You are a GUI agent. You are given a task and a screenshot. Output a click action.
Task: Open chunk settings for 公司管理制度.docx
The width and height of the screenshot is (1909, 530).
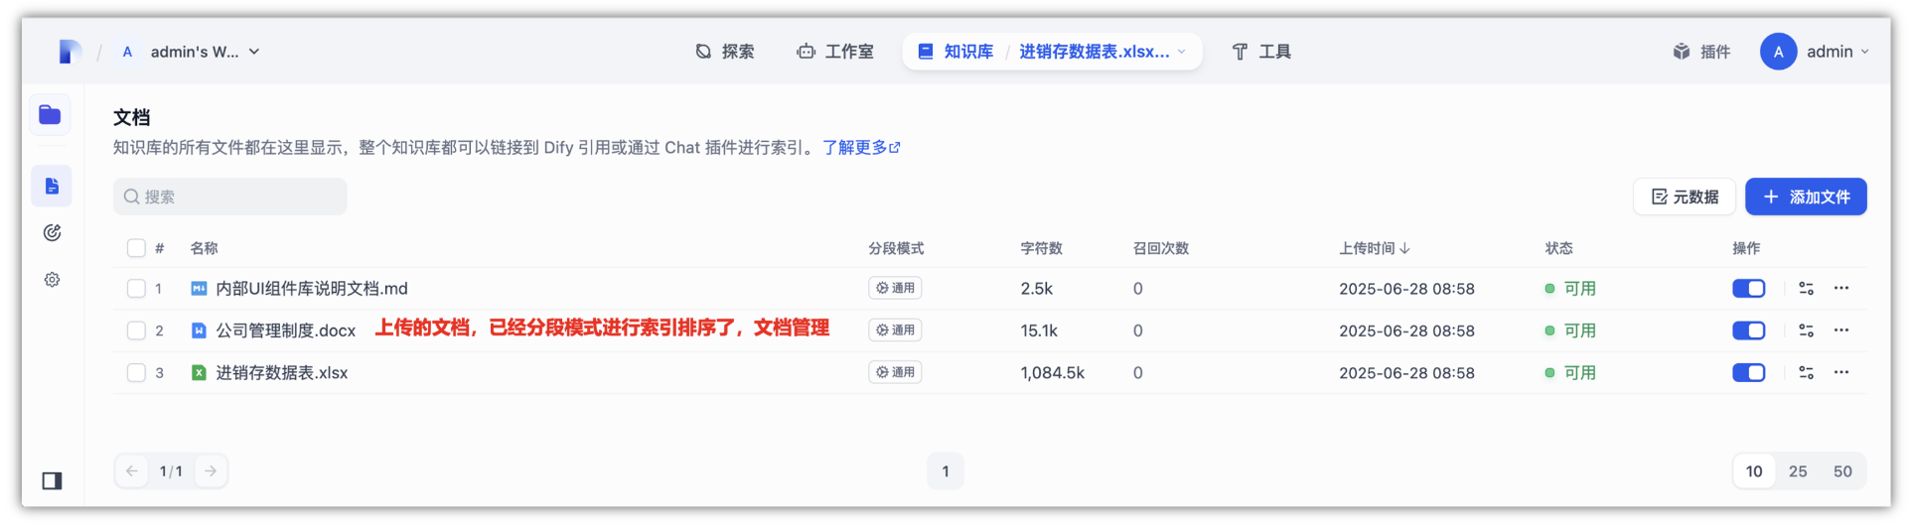point(1806,331)
